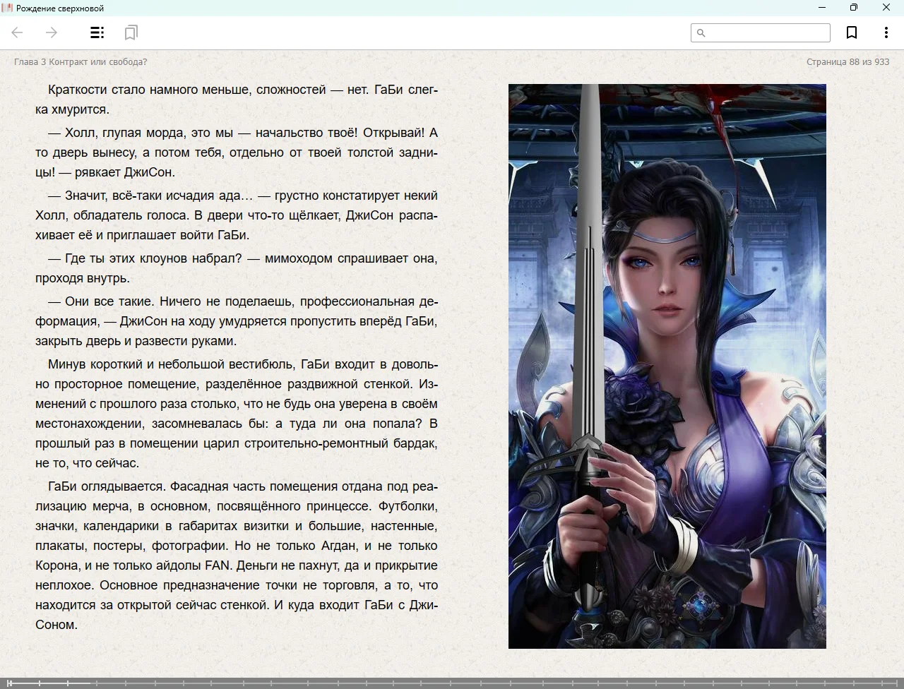Bookmark the current page
This screenshot has width=904, height=689.
click(852, 32)
